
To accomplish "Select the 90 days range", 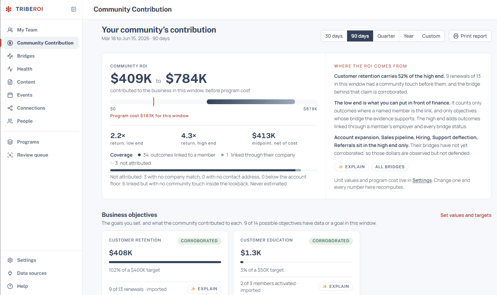I will 360,36.
